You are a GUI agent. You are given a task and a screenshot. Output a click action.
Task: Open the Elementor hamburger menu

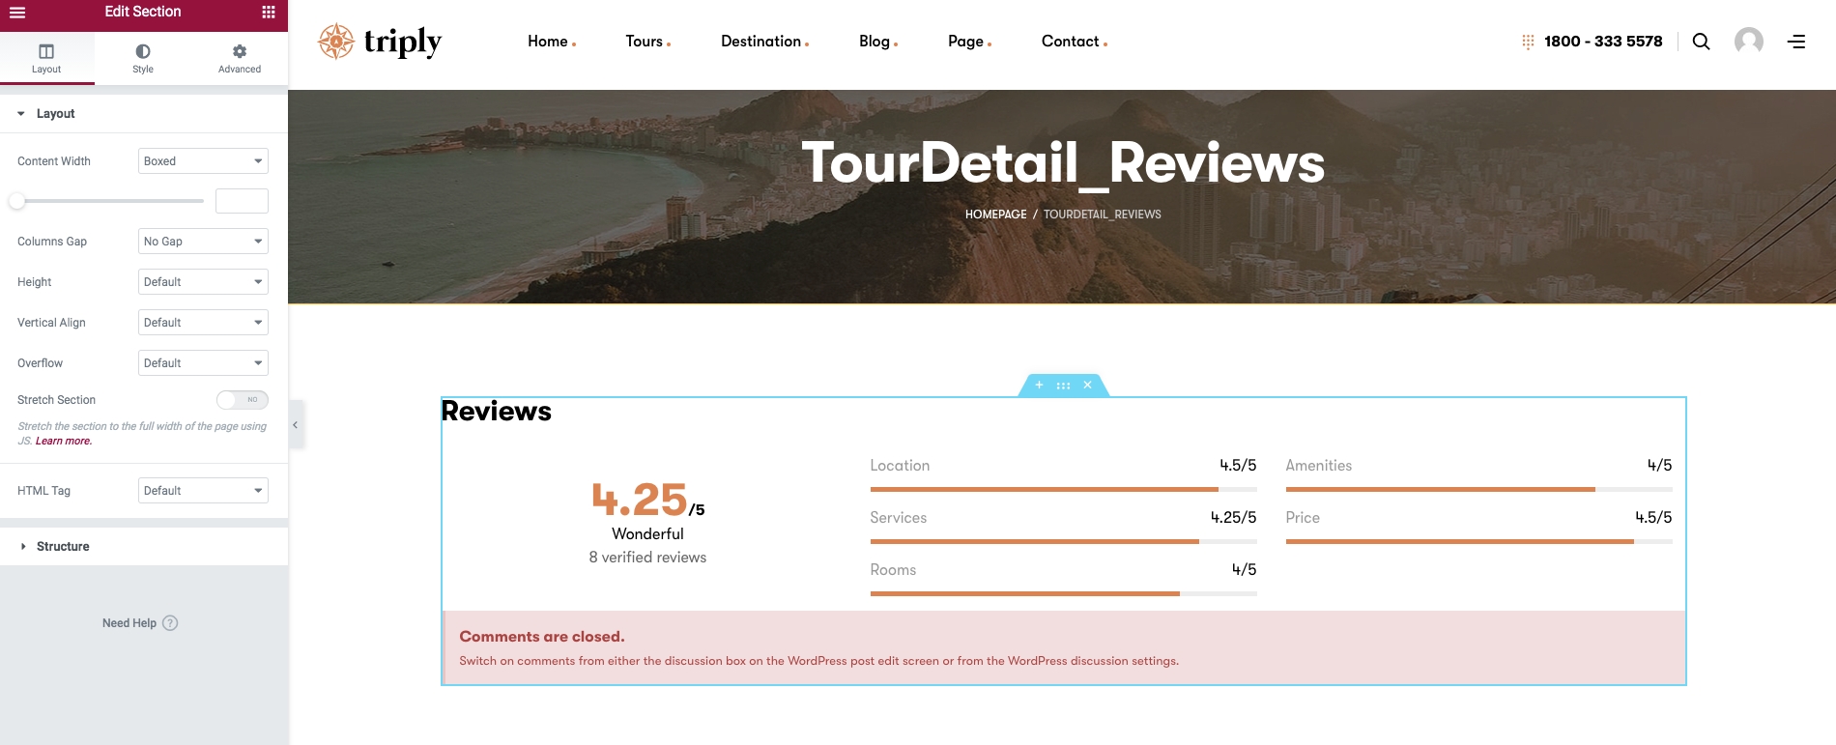[x=17, y=13]
